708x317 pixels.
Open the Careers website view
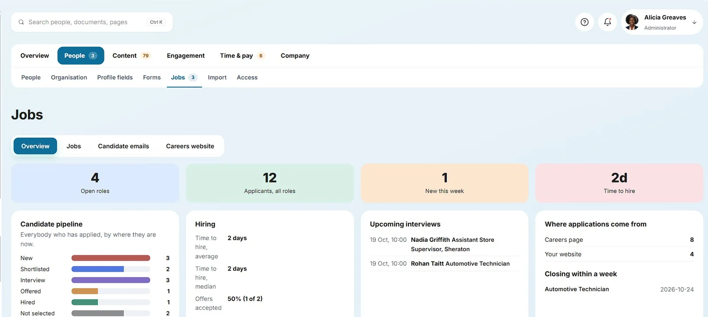point(190,146)
